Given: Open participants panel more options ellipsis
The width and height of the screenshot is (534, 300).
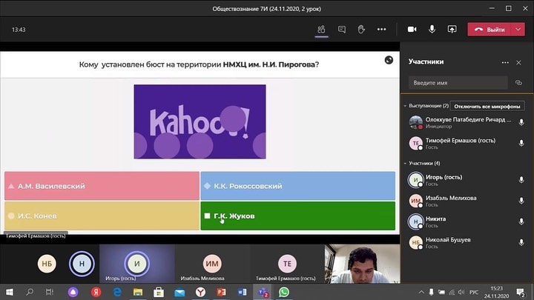Looking at the screenshot, I should coord(505,62).
